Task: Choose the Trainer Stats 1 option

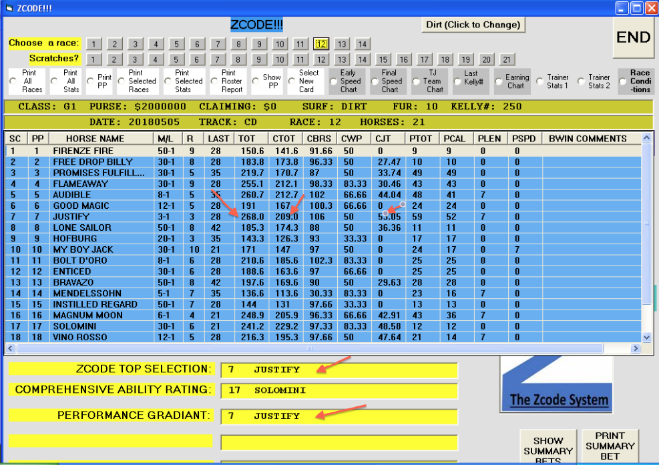Action: [540, 81]
